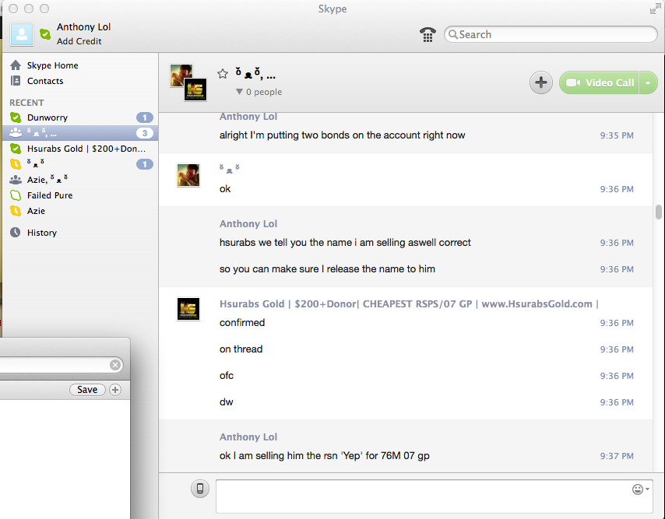Click the avatar beside the 'ok' message

coord(188,175)
